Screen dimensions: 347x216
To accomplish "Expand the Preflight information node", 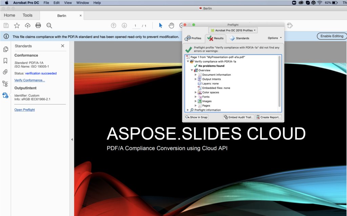I will [x=188, y=110].
